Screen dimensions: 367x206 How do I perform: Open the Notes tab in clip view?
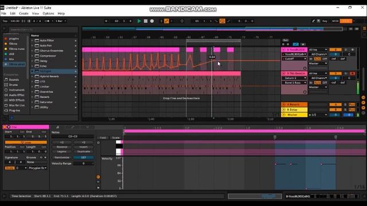57,127
